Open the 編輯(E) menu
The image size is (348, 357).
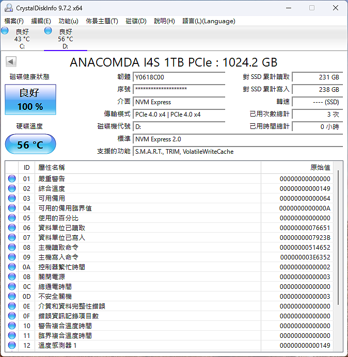[41, 21]
